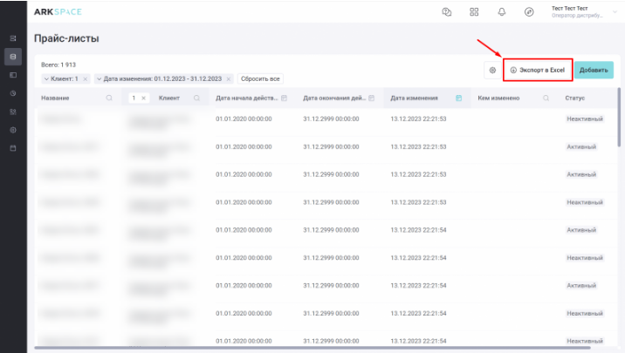Screen dimensions: 625x353
Task: Click the notification bell icon
Action: coord(501,12)
